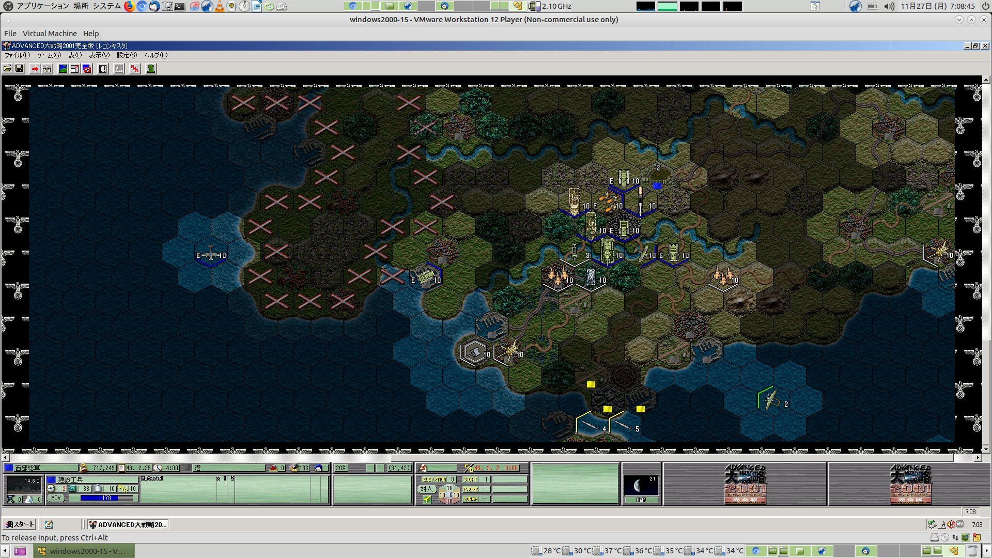Click the yellow airplane icon below 対人
Viewport: 992px width, 558px height.
click(427, 499)
